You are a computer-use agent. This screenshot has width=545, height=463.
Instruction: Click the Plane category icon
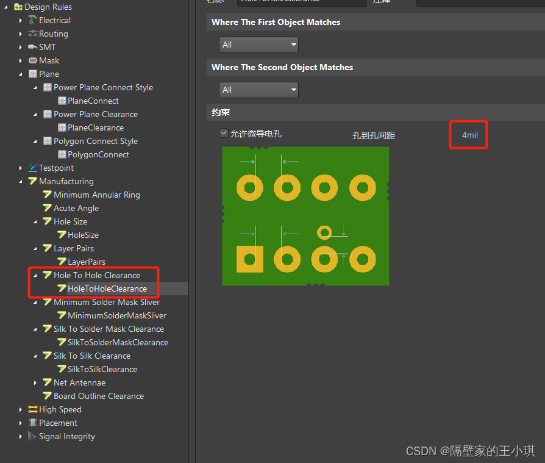[33, 74]
